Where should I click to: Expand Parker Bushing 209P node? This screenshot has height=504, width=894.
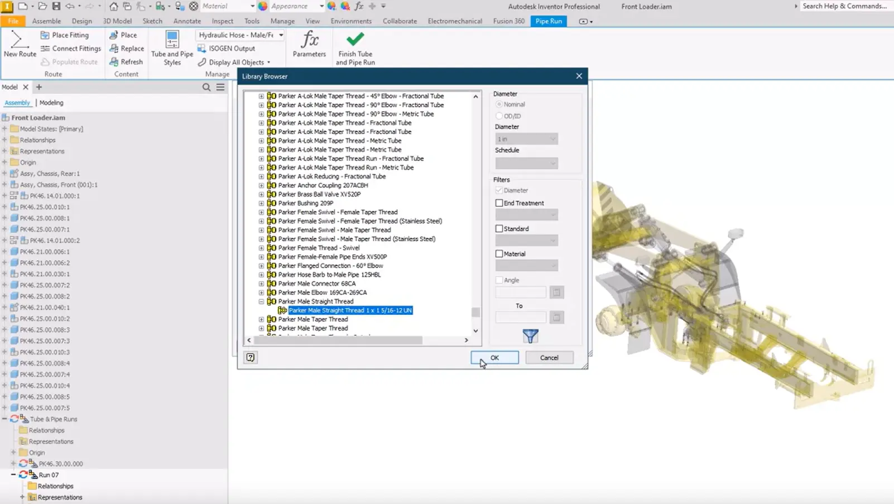261,203
